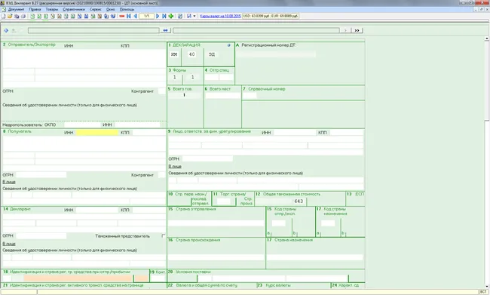Click the printer icon in toolbar
Image resolution: width=490 pixels, height=295 pixels.
(x=23, y=16)
